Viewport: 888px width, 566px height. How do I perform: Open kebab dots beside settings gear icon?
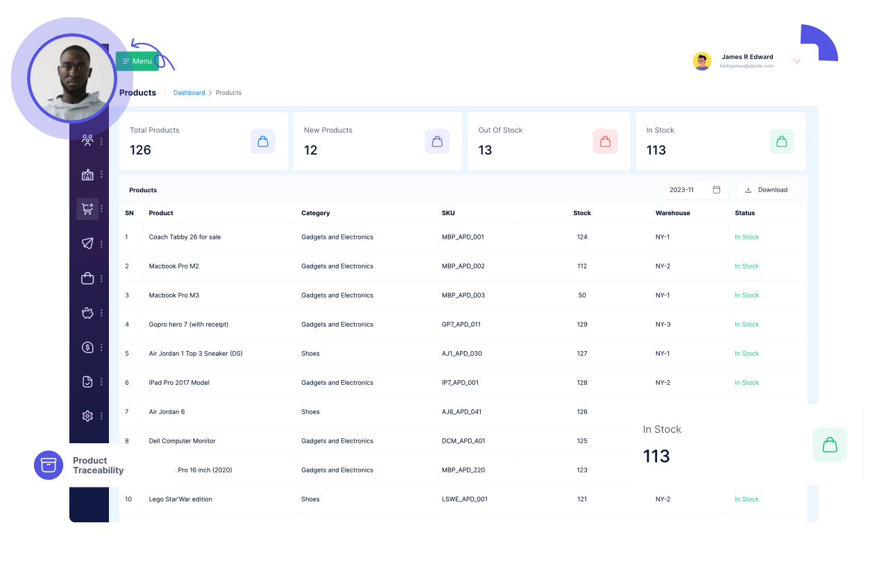click(x=102, y=416)
